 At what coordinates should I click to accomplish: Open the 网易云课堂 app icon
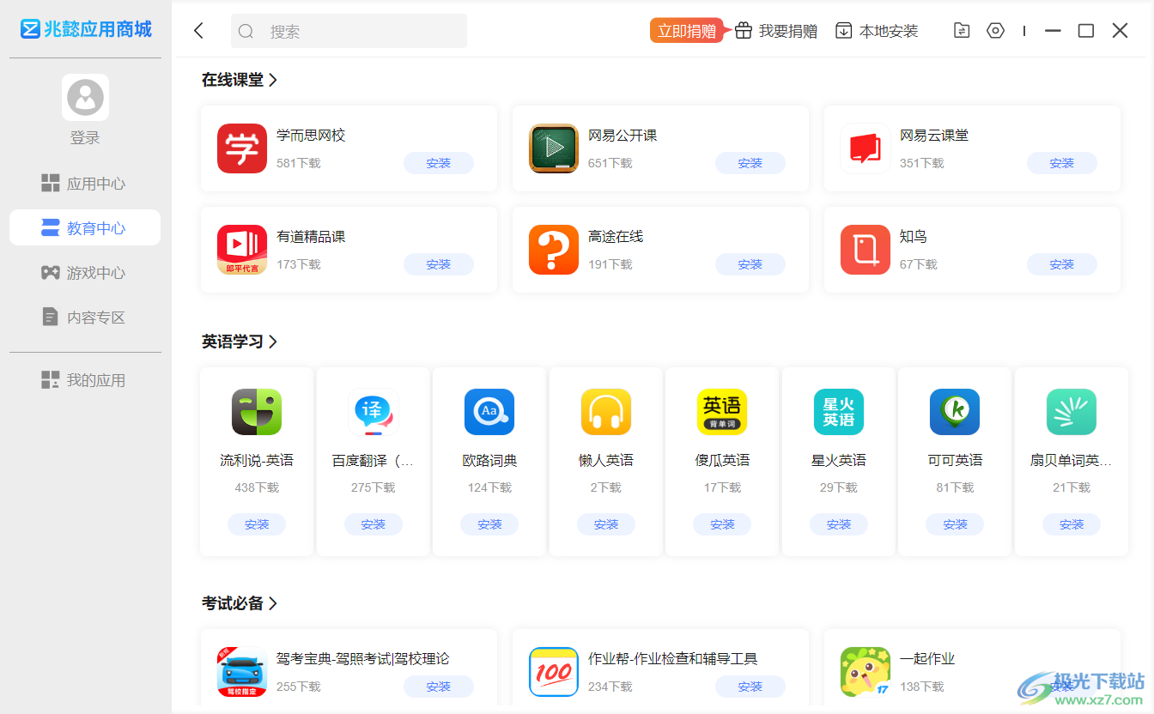[x=865, y=148]
